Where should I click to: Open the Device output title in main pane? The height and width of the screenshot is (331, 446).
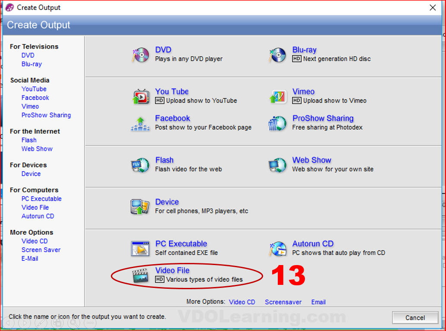tap(167, 202)
